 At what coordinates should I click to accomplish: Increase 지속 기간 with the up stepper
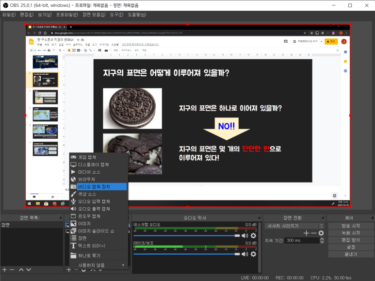(x=322, y=239)
